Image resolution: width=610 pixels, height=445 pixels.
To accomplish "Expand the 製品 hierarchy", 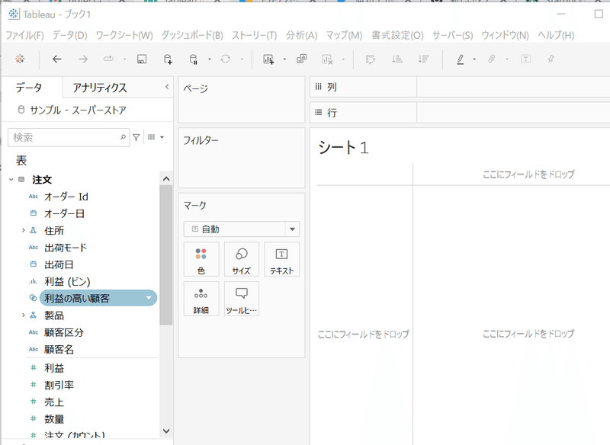I will pos(24,315).
